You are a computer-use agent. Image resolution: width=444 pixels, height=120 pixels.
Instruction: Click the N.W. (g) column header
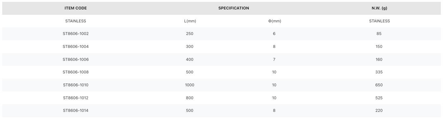379,8
